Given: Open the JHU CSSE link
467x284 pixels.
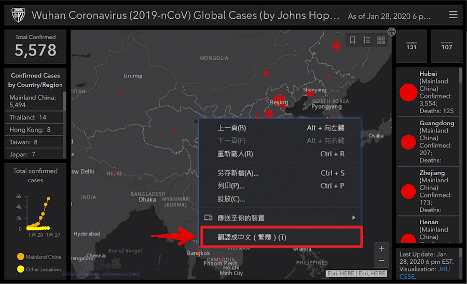Looking at the screenshot, I should (x=424, y=273).
